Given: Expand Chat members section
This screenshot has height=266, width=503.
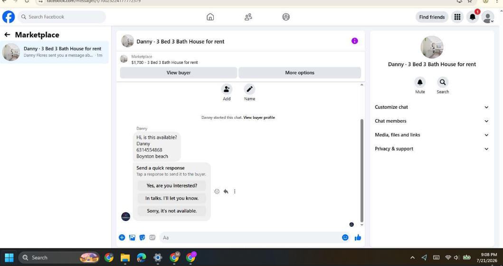Looking at the screenshot, I should tap(432, 121).
